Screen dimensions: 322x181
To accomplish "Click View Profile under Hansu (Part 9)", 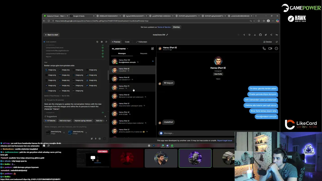I will (x=218, y=74).
